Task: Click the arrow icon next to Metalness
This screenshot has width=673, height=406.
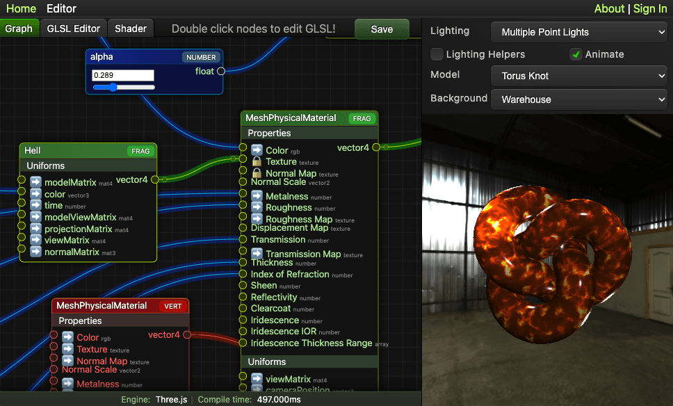Action: pyautogui.click(x=257, y=197)
